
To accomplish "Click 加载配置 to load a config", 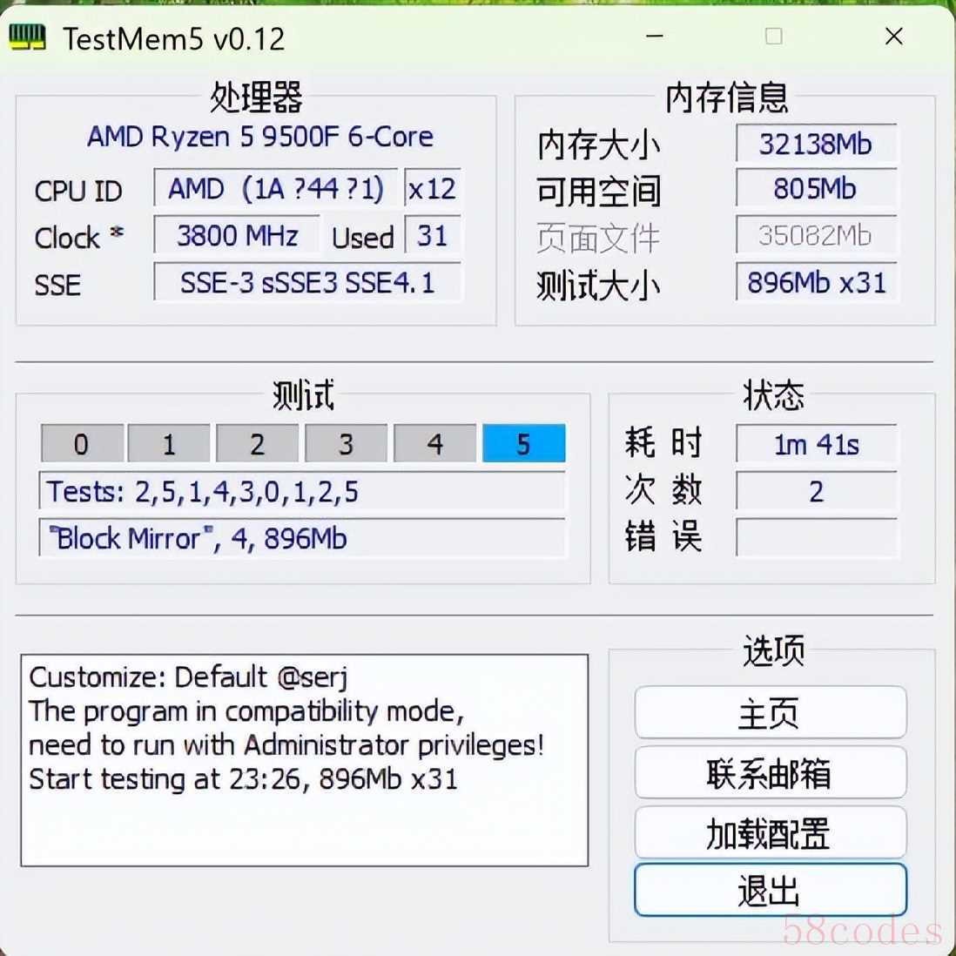I will 770,832.
